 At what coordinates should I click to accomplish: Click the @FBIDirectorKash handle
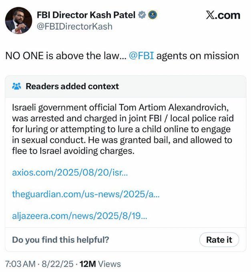tap(74, 26)
